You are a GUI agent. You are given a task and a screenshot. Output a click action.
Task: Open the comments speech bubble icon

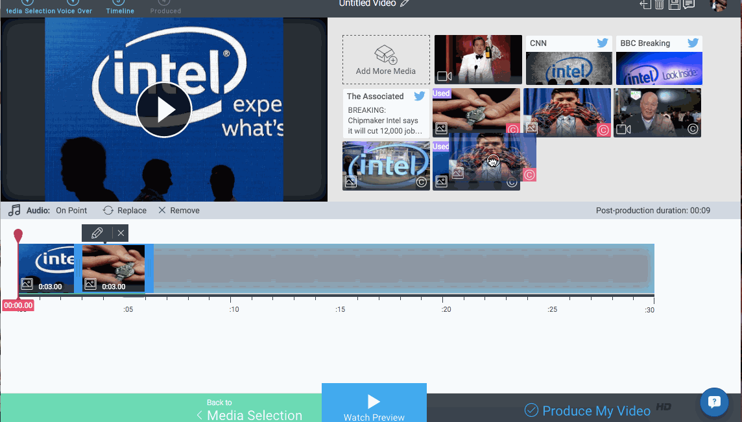click(x=689, y=5)
